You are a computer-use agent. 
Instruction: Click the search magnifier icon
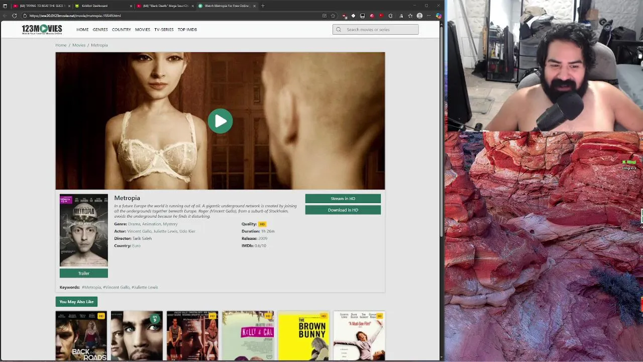click(339, 30)
